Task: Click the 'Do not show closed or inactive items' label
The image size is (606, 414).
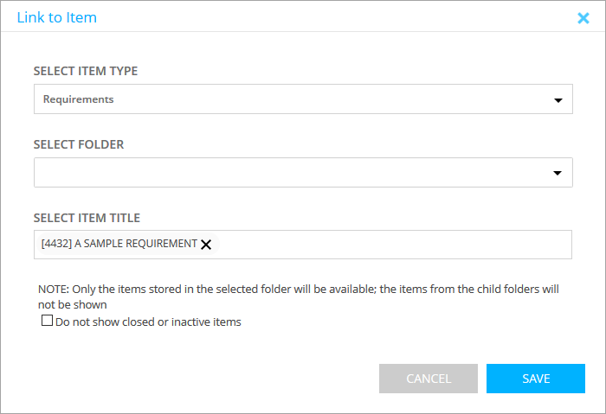Action: point(147,322)
